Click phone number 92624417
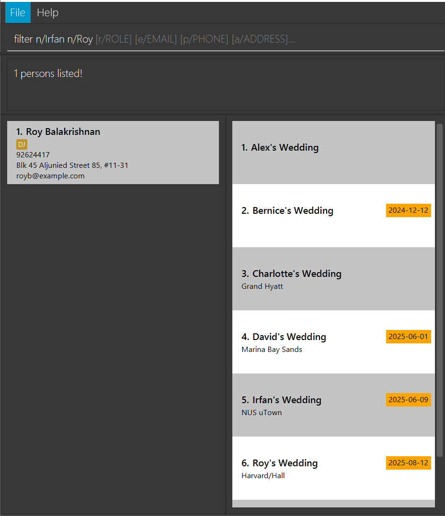 point(33,154)
